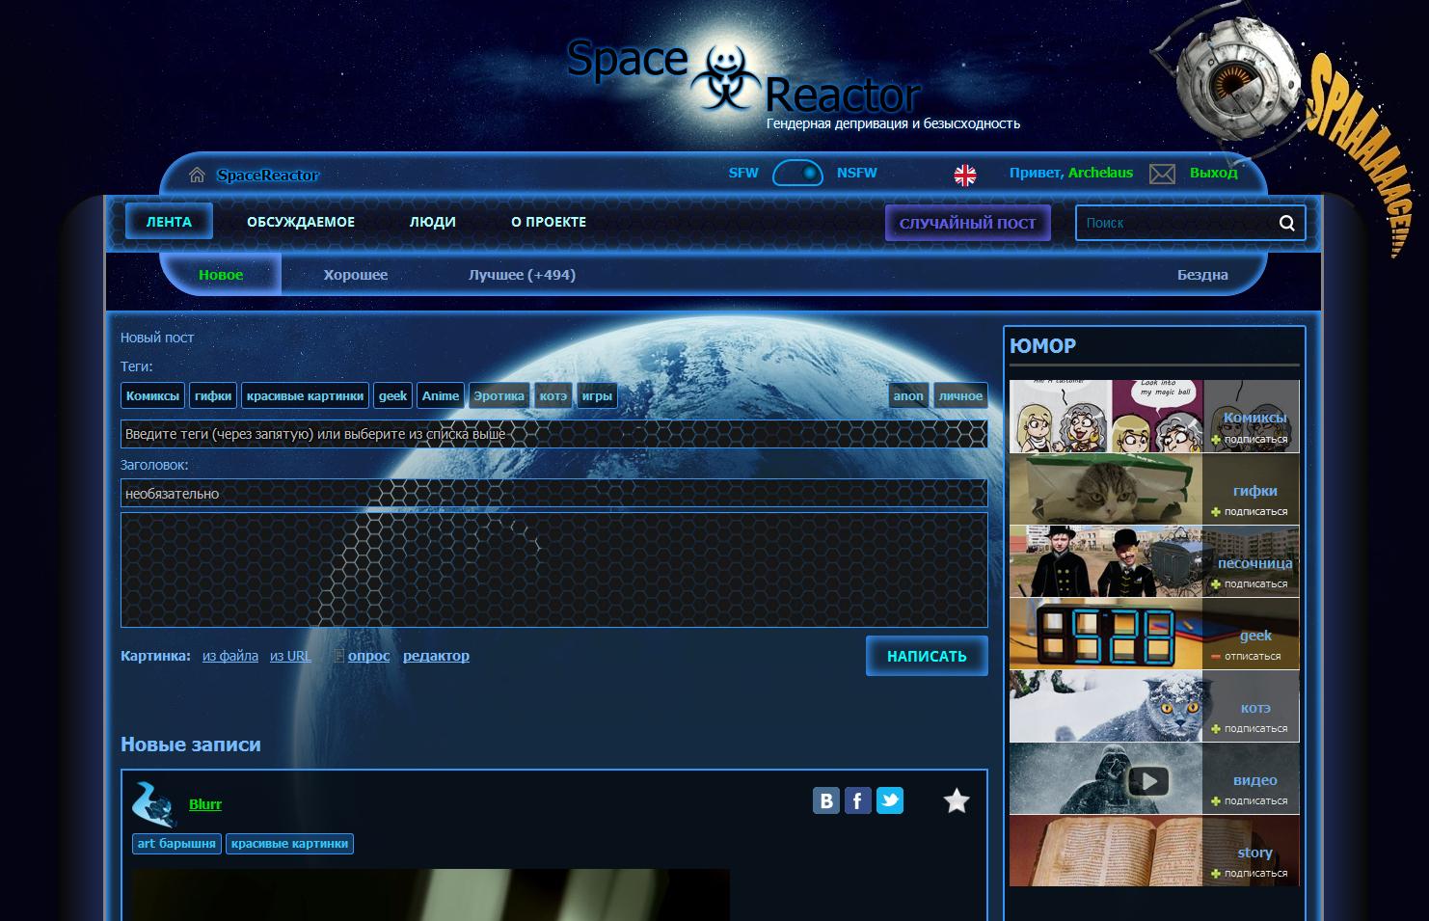Open the гифки cat thumbnail
Viewport: 1429px width, 921px height.
coord(1106,489)
